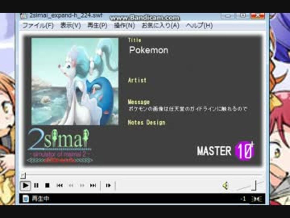The image size is (290, 218).
Task: Click the purple level 10+ badge
Action: pyautogui.click(x=245, y=150)
